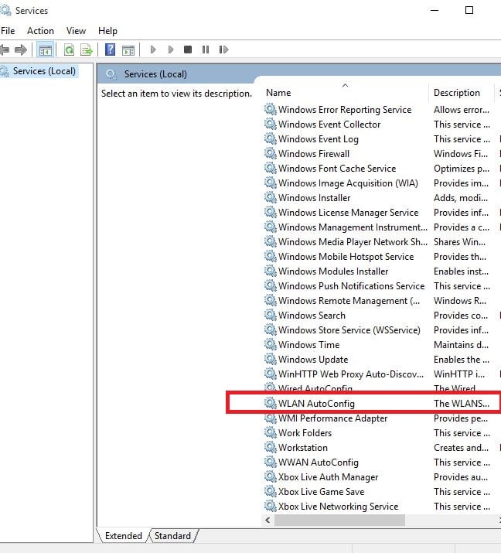
Task: Open the File menu
Action: 8,31
